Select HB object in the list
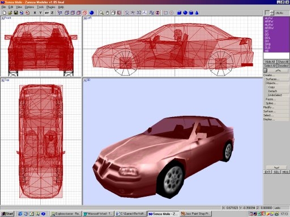 pyautogui.click(x=276, y=51)
